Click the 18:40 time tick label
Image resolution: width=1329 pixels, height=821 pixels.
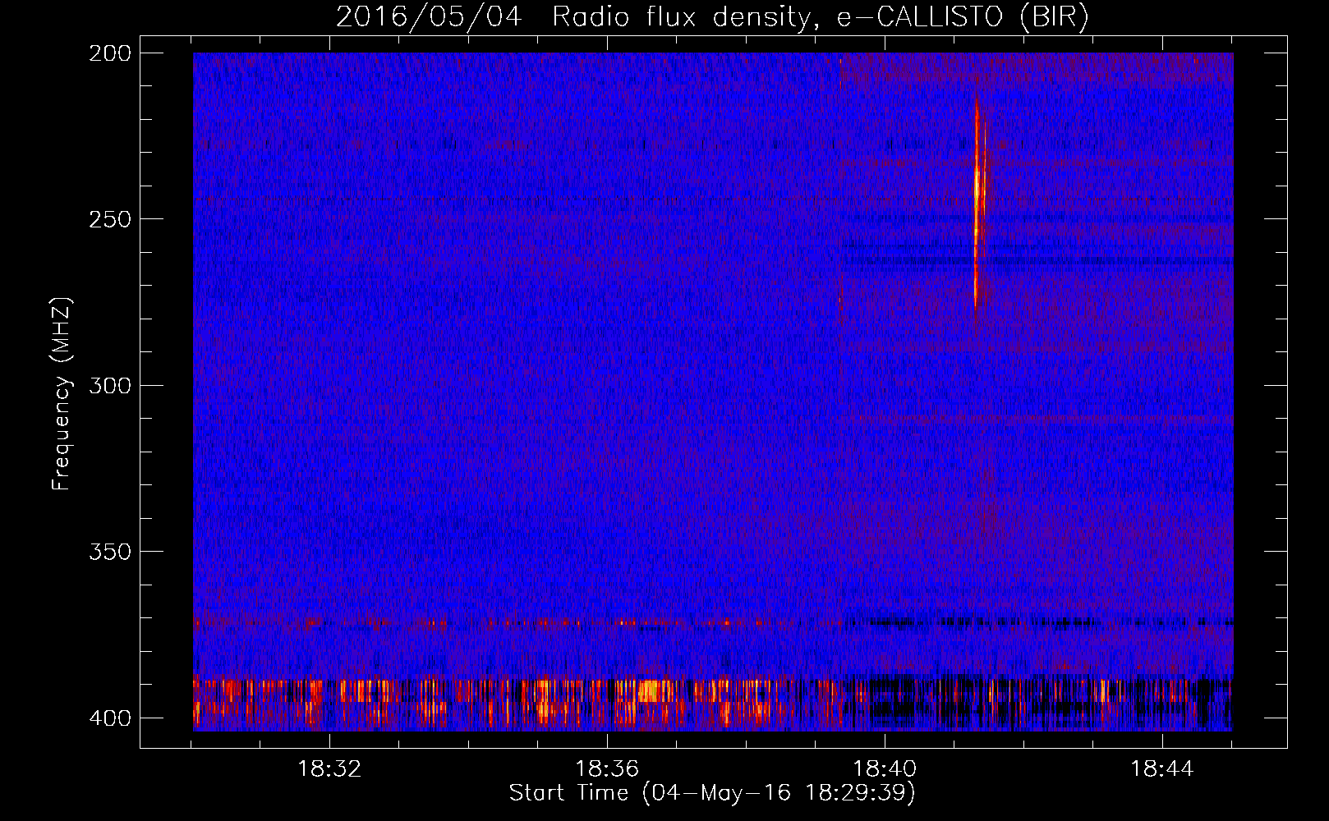tap(885, 769)
